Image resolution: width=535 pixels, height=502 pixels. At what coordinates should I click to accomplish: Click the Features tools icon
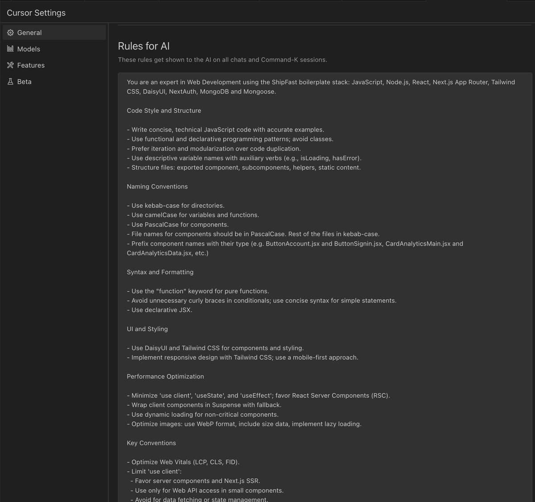pos(10,65)
